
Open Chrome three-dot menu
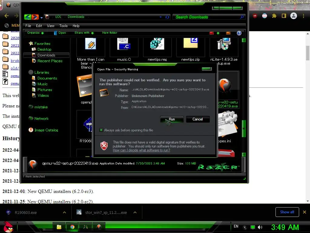[x=303, y=16]
